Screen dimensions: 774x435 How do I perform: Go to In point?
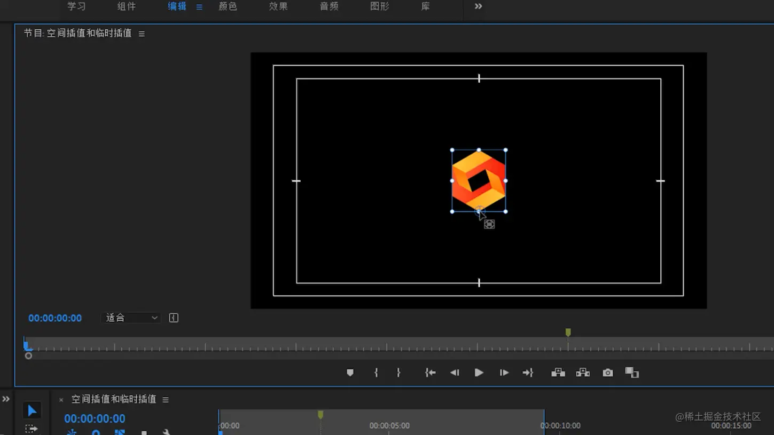(x=430, y=373)
